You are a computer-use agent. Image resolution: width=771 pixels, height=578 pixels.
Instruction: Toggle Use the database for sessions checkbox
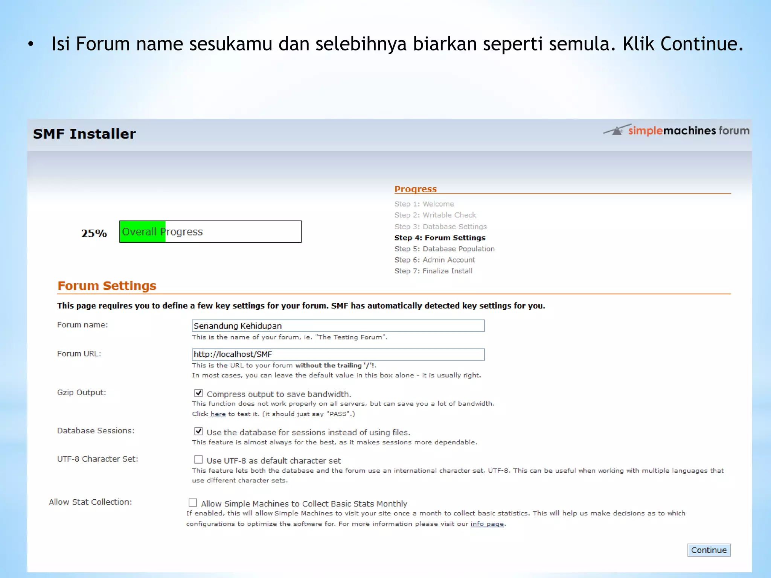198,431
